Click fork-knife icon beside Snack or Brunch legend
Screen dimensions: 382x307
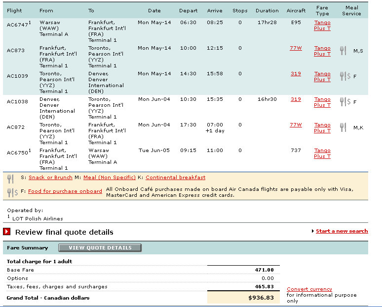pos(10,179)
